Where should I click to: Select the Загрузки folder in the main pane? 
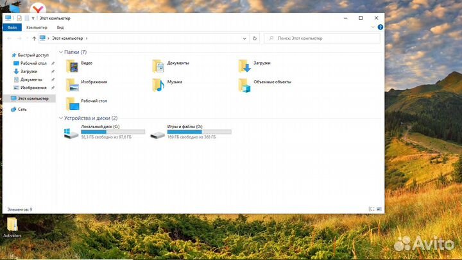coord(244,65)
